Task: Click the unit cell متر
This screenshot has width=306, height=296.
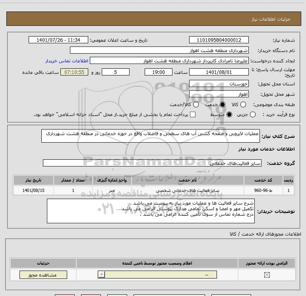Action: click(x=112, y=190)
